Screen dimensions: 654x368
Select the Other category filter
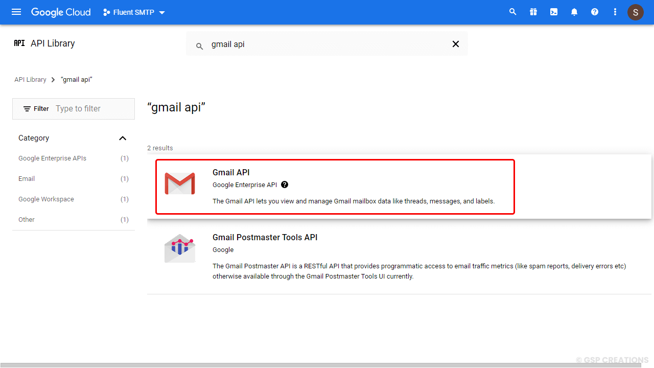coord(26,219)
